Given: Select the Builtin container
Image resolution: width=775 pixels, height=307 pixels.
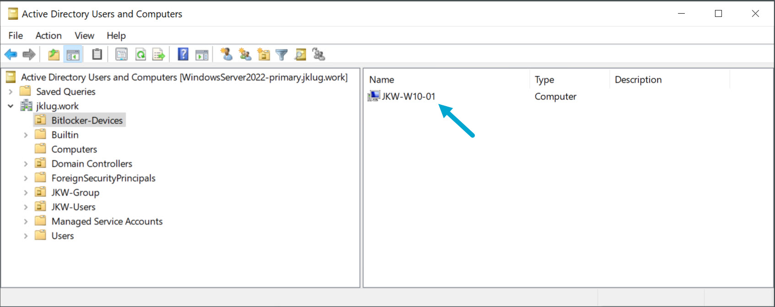Looking at the screenshot, I should pos(65,135).
